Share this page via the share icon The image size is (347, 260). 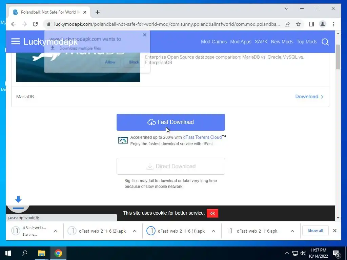287,24
